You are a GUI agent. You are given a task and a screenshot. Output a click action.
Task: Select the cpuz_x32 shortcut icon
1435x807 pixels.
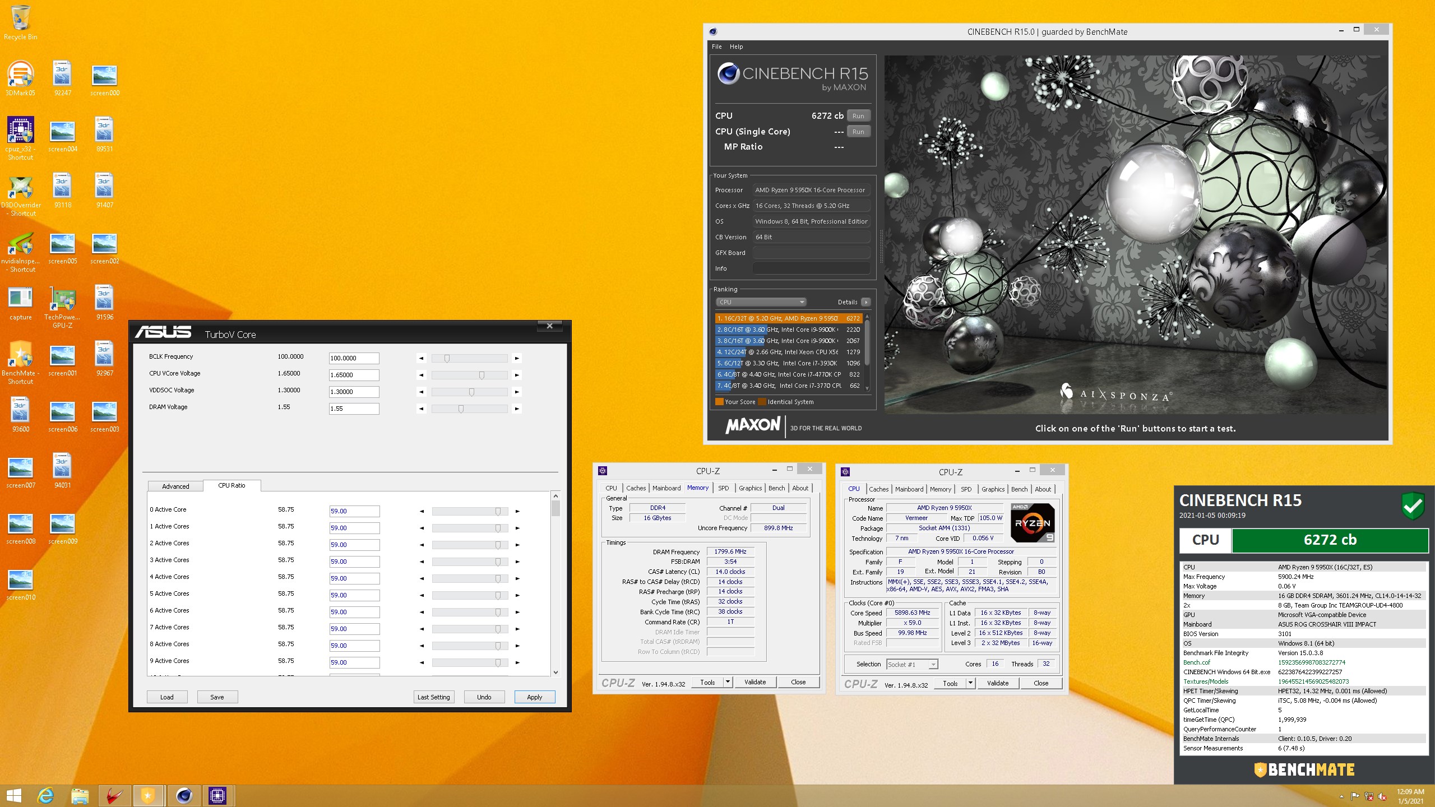21,138
